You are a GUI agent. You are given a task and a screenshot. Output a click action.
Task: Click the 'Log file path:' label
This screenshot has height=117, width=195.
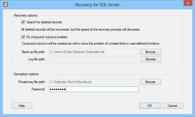click(37, 59)
